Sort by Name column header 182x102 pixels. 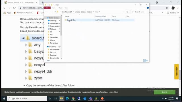(67, 16)
